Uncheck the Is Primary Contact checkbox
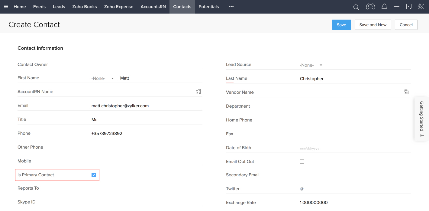This screenshot has width=429, height=211. pyautogui.click(x=93, y=175)
